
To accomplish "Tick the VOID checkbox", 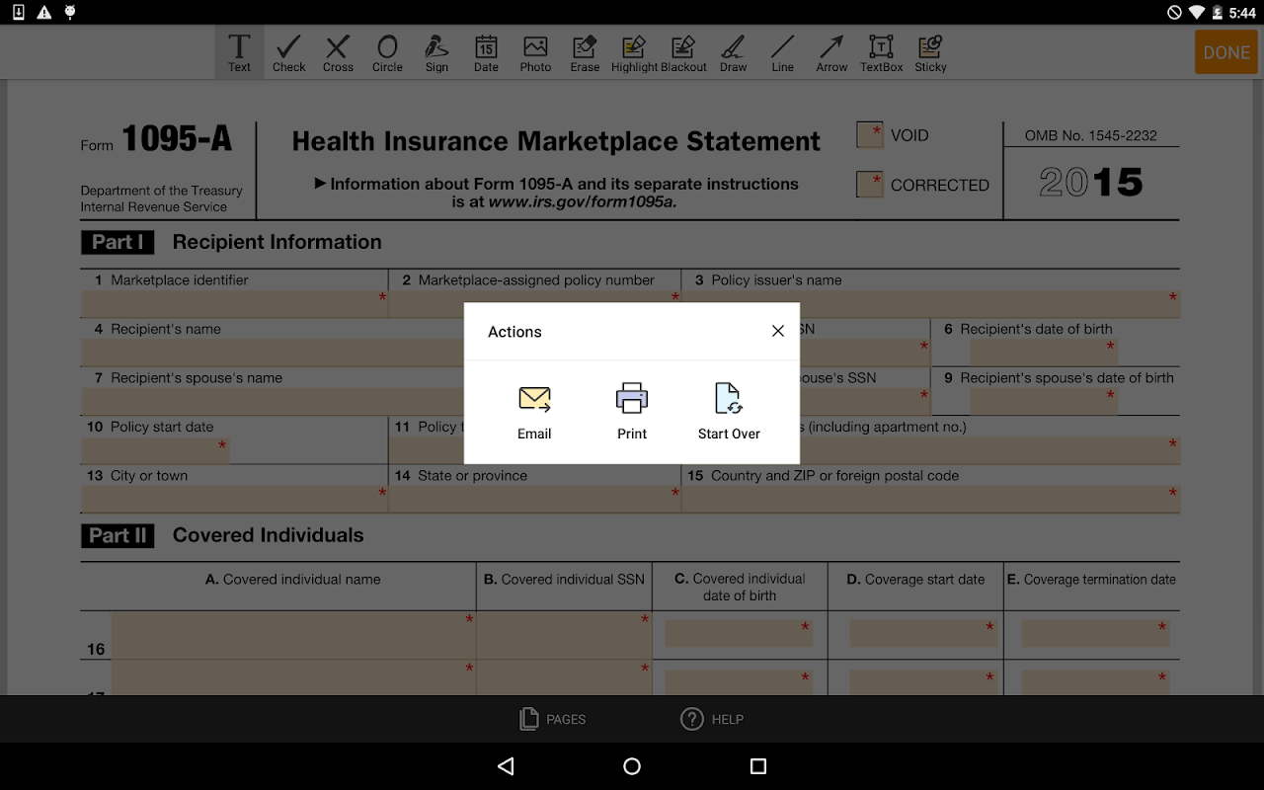I will (x=870, y=135).
